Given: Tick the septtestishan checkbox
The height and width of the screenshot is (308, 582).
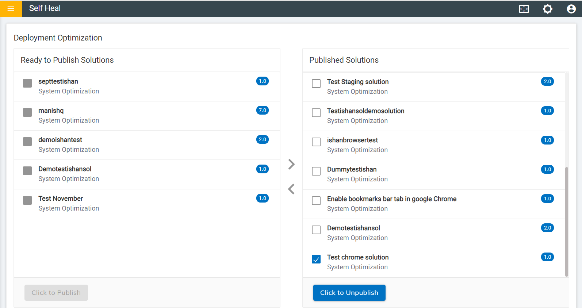Looking at the screenshot, I should tap(27, 83).
